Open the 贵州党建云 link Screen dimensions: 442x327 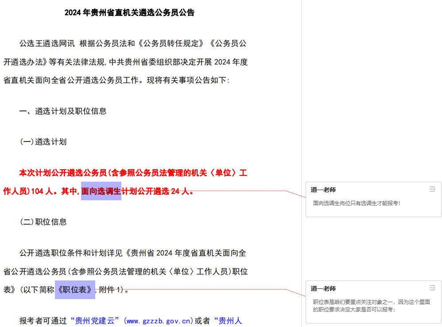96,320
